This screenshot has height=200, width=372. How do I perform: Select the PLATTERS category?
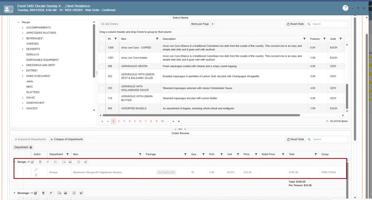tap(33, 92)
